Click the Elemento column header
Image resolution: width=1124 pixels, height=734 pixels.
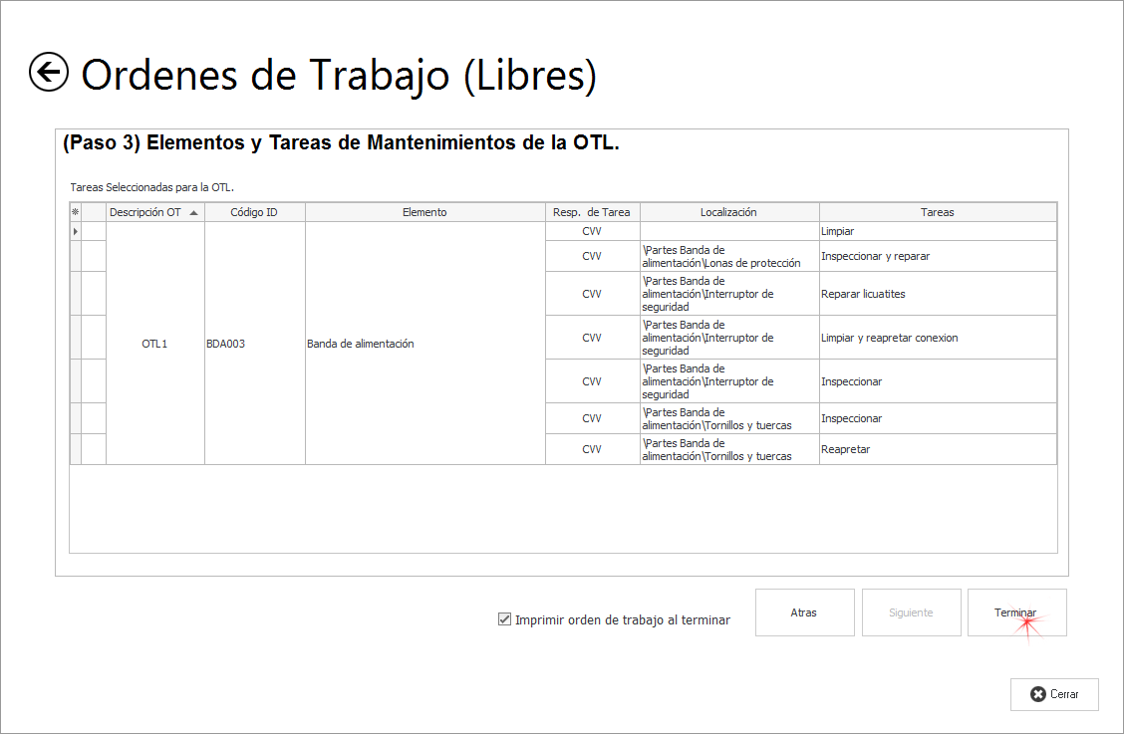click(x=424, y=212)
